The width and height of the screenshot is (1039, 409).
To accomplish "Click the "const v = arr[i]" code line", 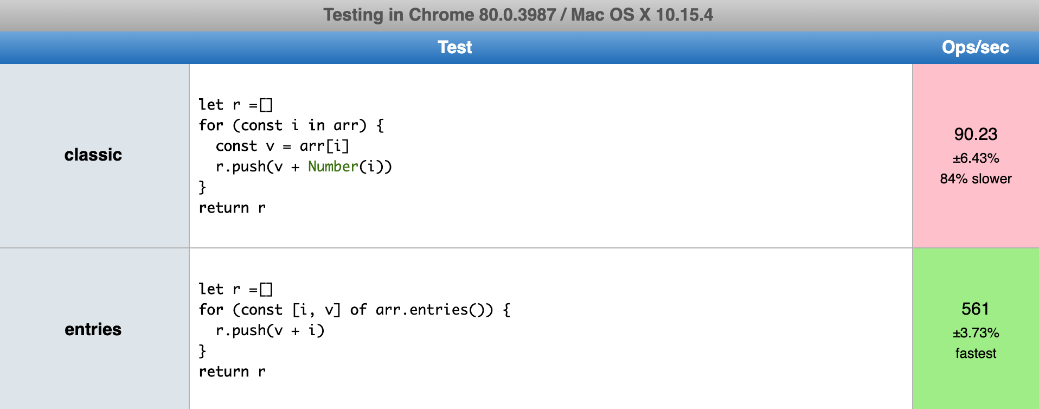I will 282,146.
